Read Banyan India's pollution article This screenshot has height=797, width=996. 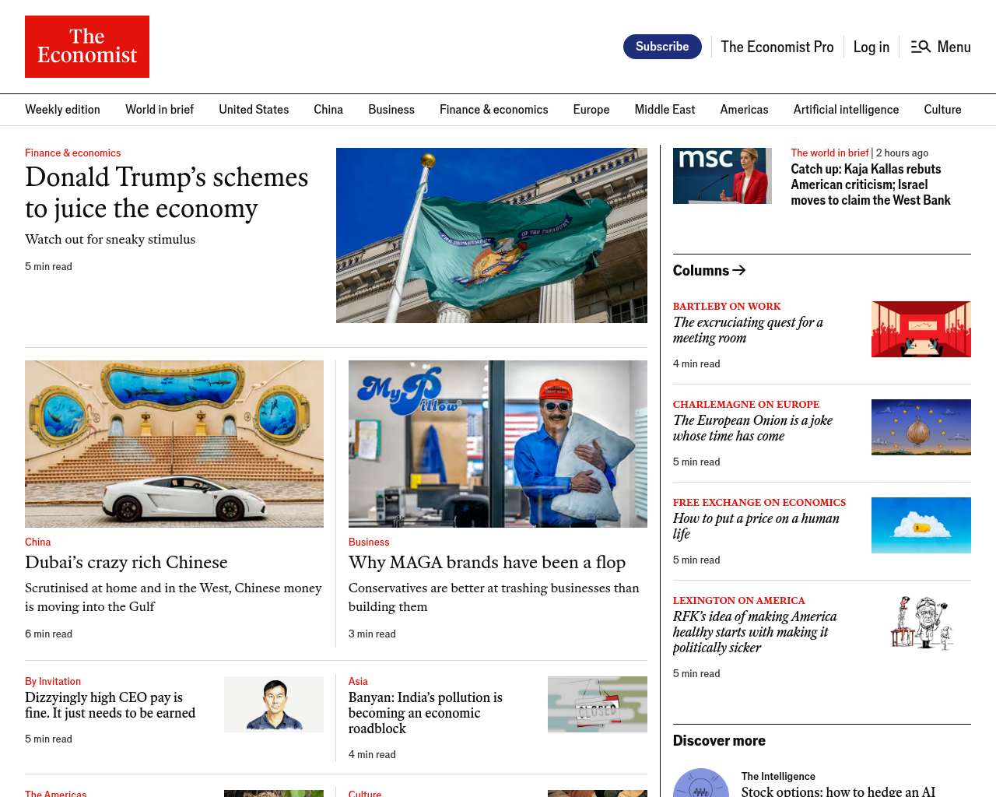(426, 713)
